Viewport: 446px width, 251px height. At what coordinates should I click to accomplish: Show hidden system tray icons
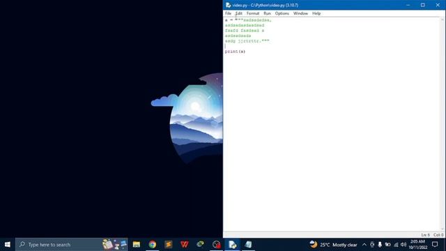tap(364, 245)
